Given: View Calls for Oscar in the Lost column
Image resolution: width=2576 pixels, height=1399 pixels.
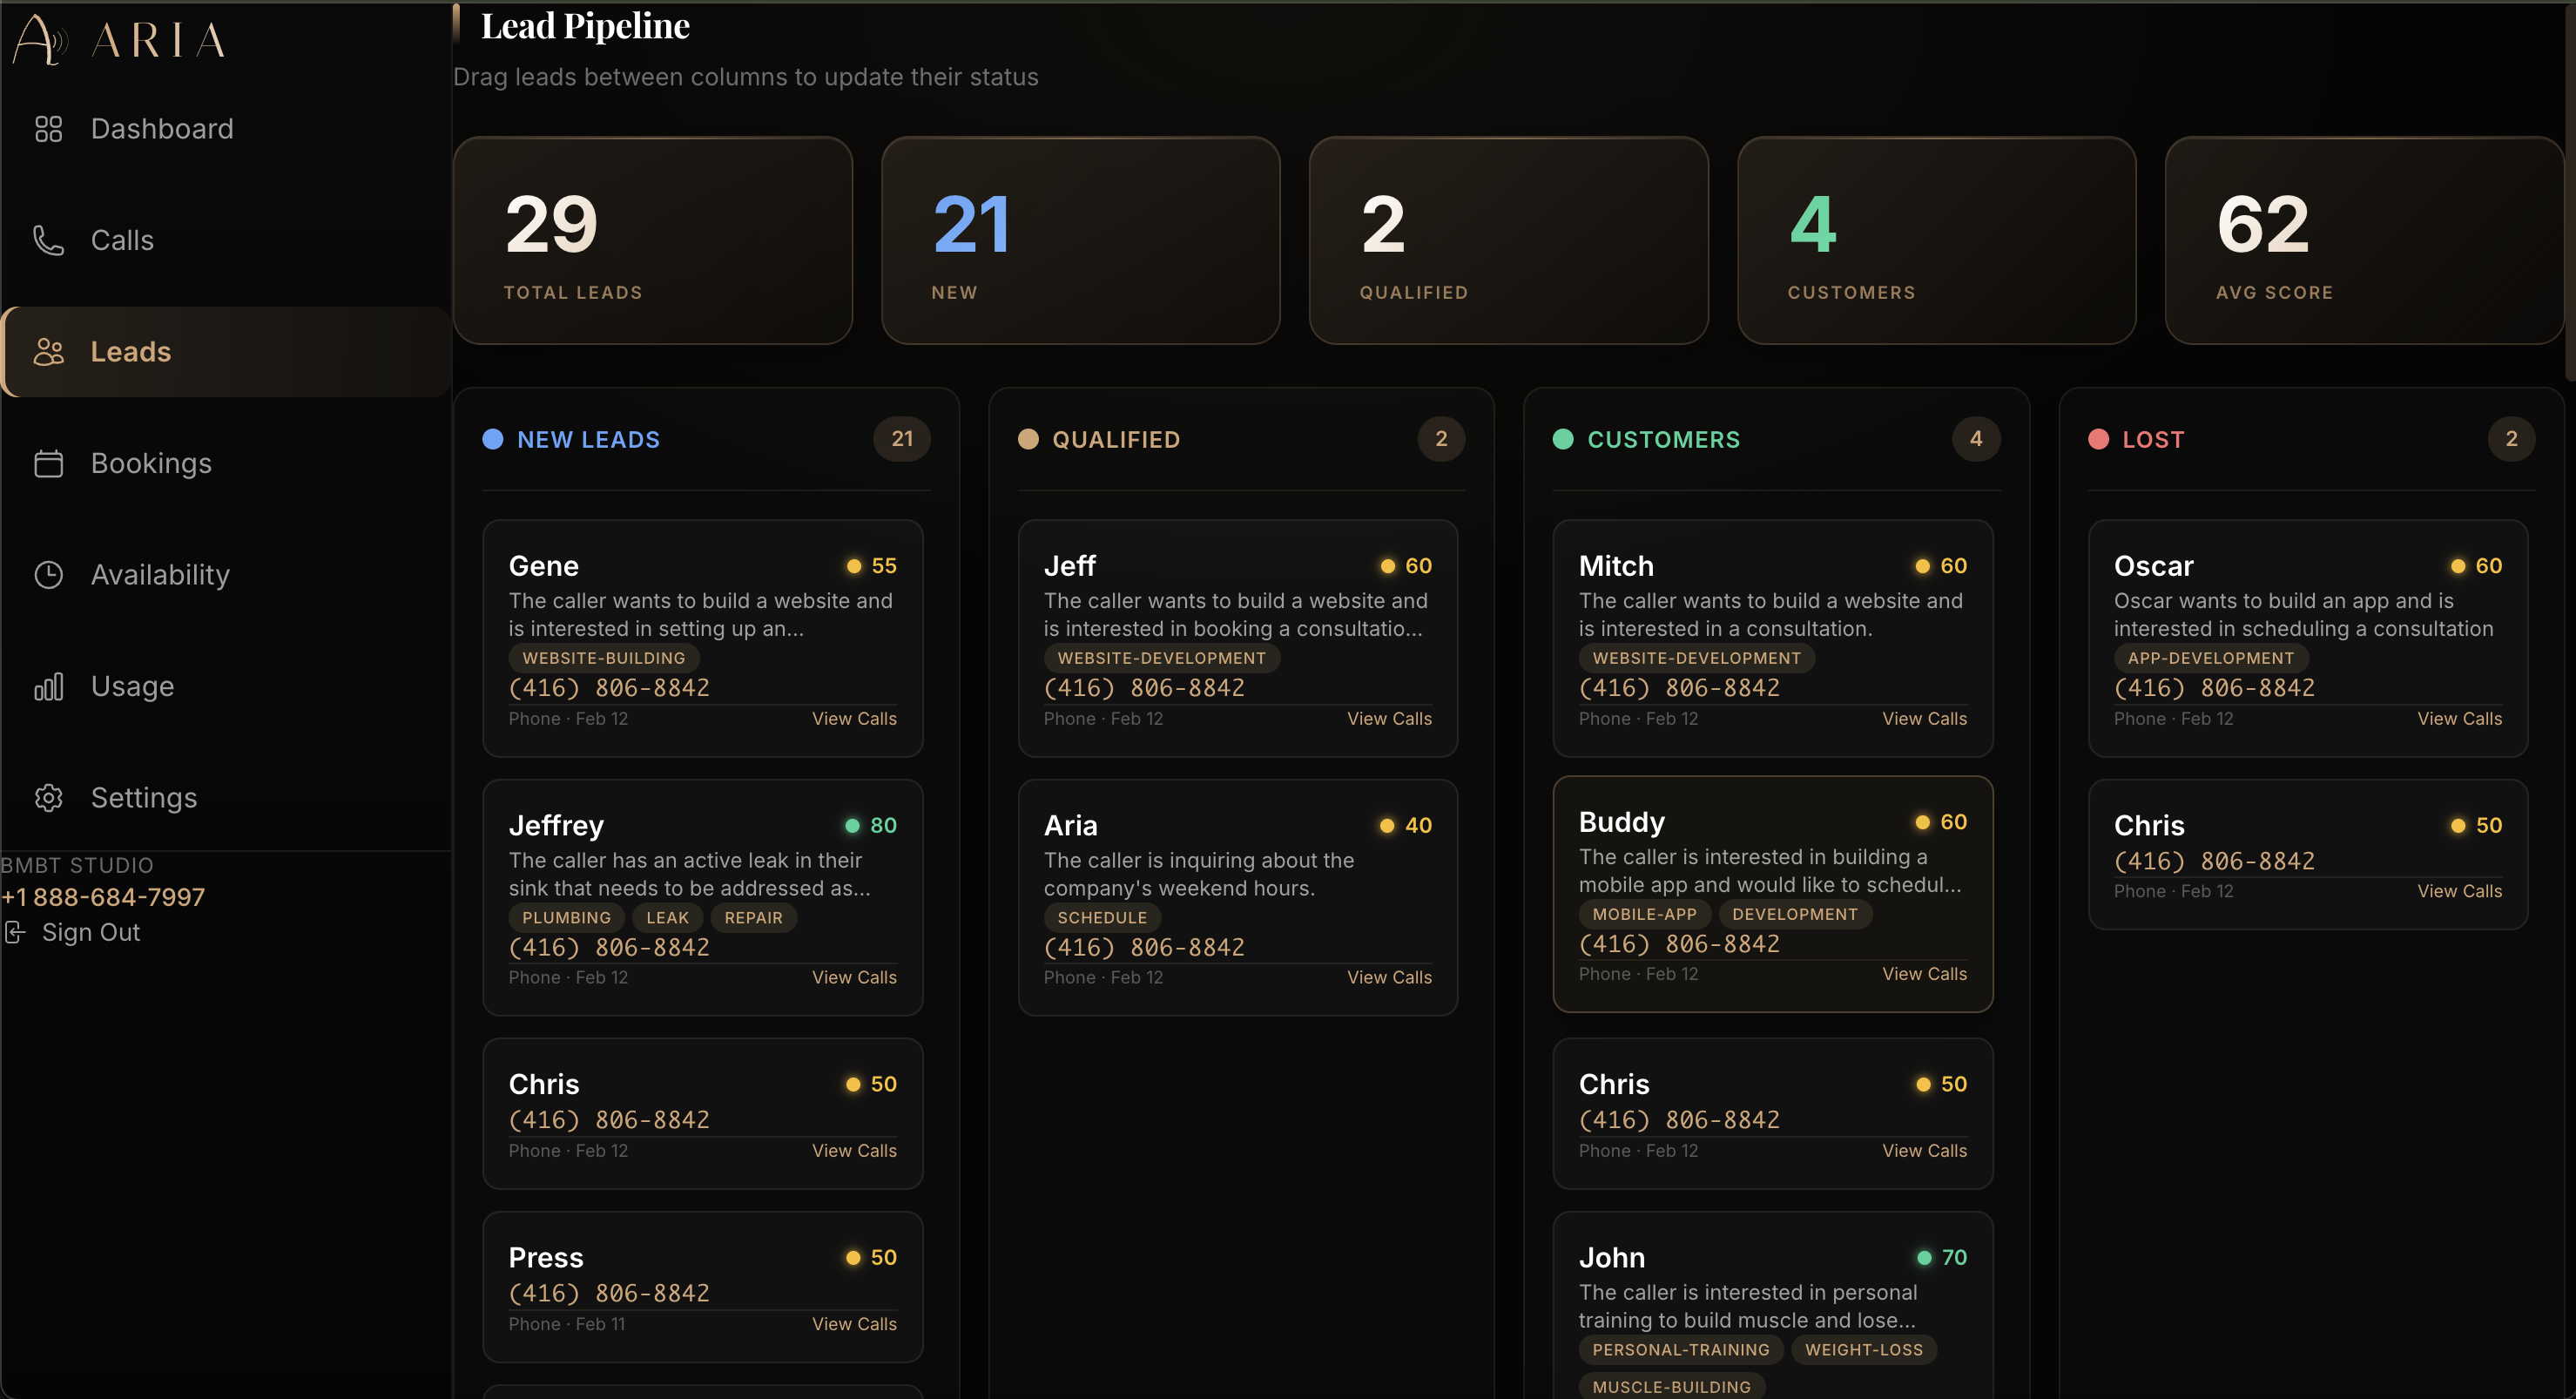Looking at the screenshot, I should [x=2459, y=718].
